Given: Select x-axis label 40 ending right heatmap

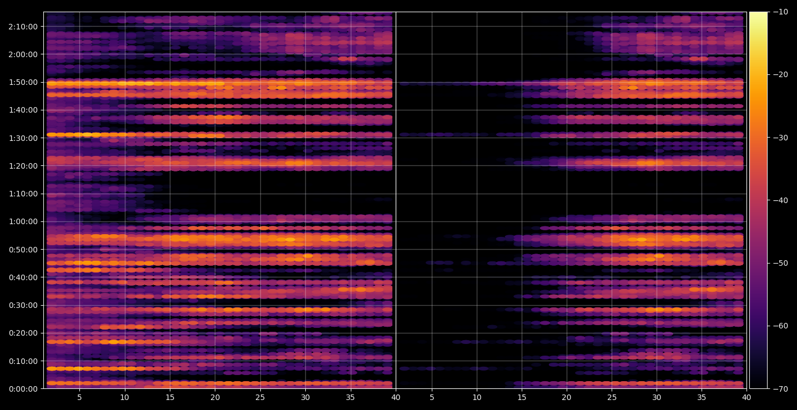Looking at the screenshot, I should 746,398.
